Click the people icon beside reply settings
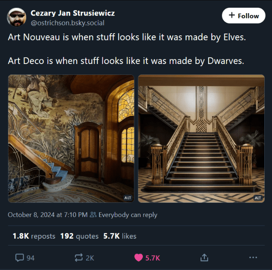 [93, 215]
